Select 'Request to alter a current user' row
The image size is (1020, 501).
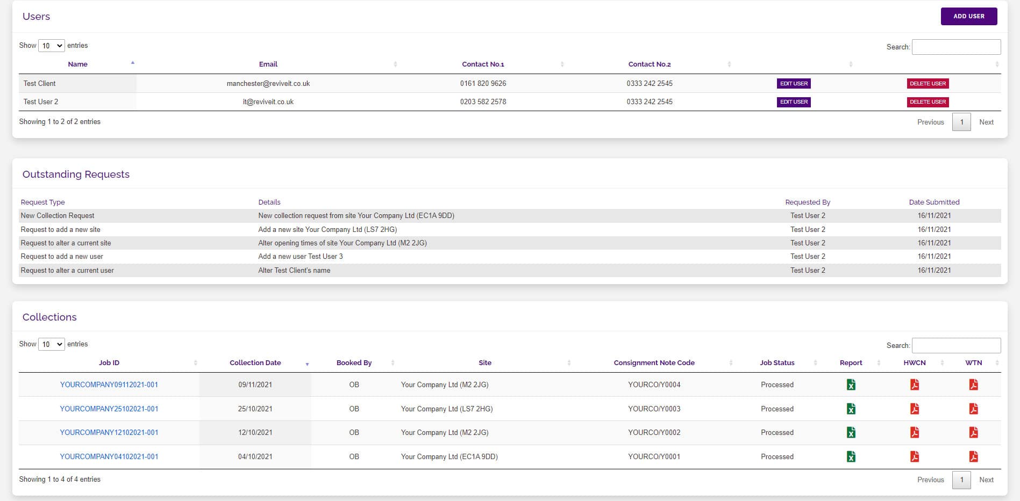click(x=510, y=270)
